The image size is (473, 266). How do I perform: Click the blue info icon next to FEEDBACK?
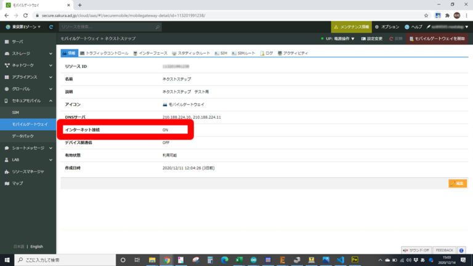pyautogui.click(x=461, y=251)
